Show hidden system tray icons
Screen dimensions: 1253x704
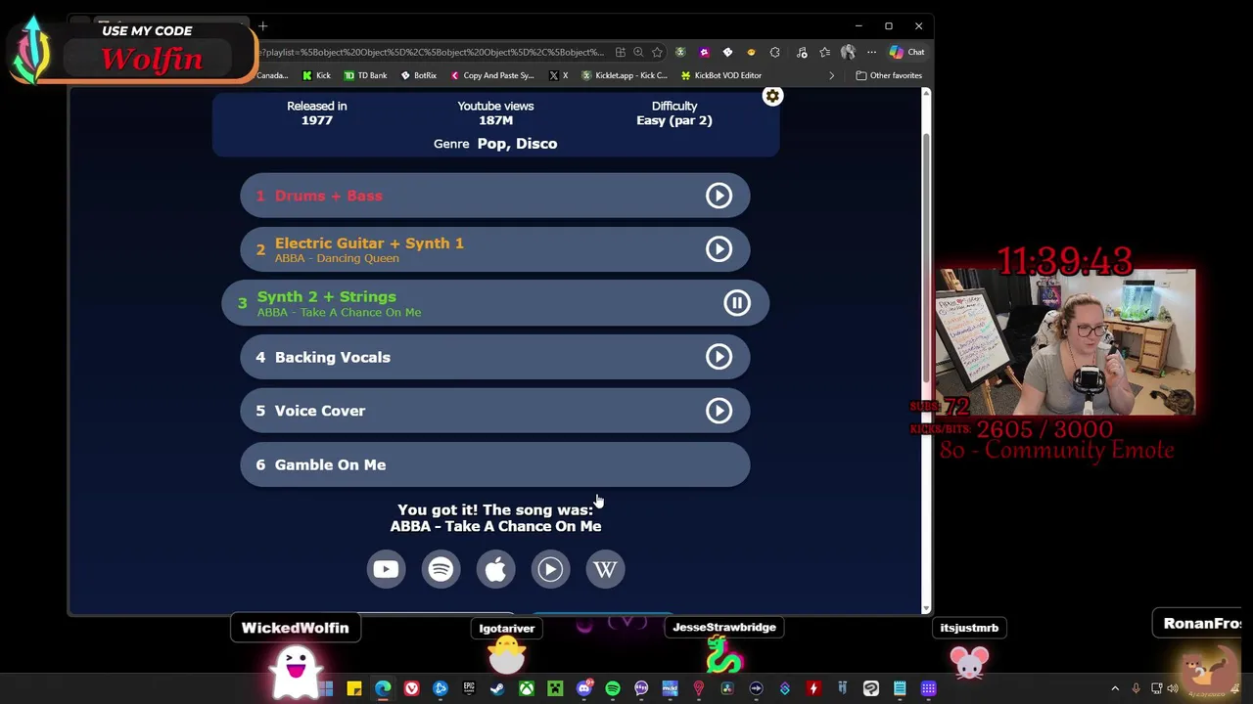pyautogui.click(x=1115, y=688)
